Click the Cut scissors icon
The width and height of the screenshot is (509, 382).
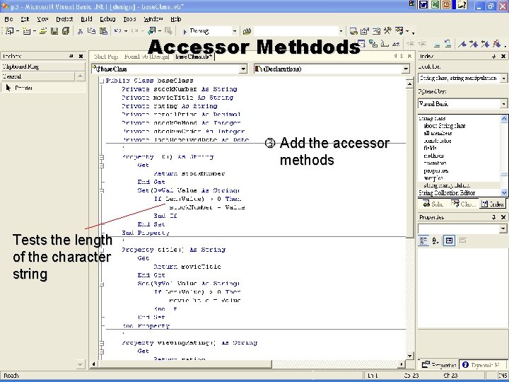(x=80, y=31)
